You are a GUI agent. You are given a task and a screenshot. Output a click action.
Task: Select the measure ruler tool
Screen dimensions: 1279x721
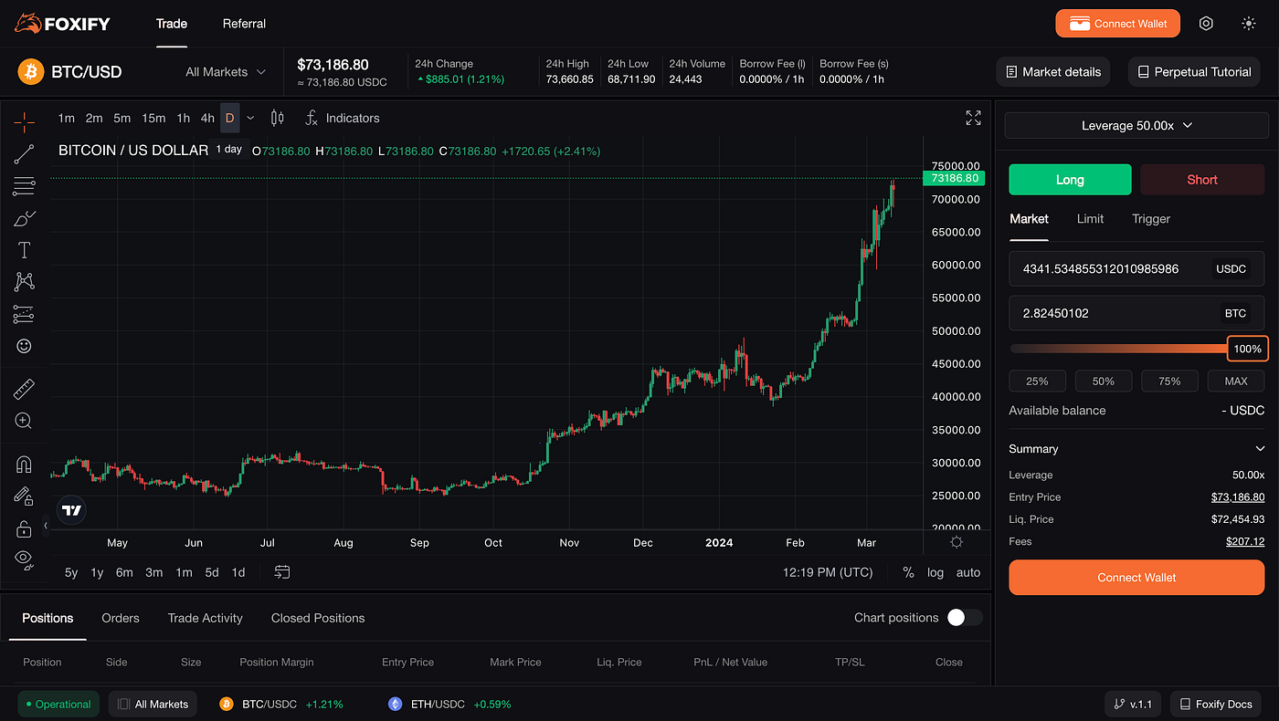click(23, 388)
